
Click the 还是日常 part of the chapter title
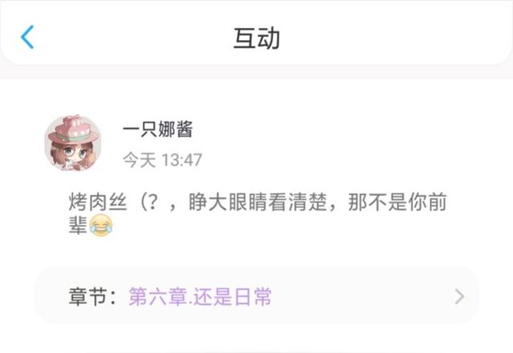coord(232,297)
